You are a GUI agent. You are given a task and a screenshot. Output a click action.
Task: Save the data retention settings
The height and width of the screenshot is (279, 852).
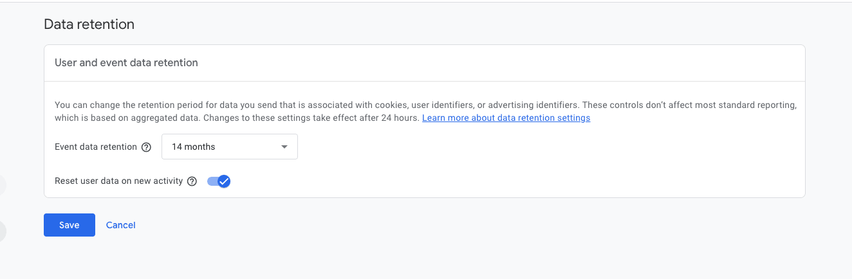click(69, 225)
